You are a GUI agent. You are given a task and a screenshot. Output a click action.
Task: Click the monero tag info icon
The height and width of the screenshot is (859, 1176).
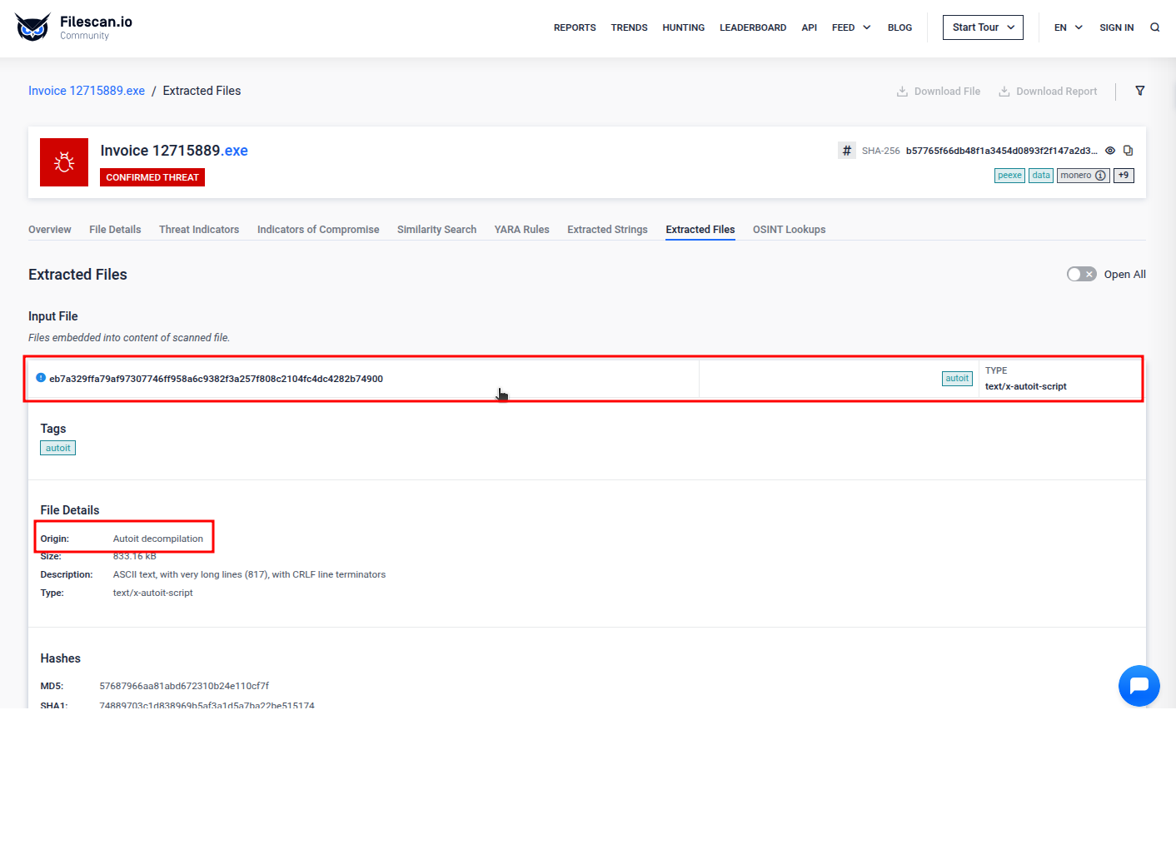pos(1100,176)
